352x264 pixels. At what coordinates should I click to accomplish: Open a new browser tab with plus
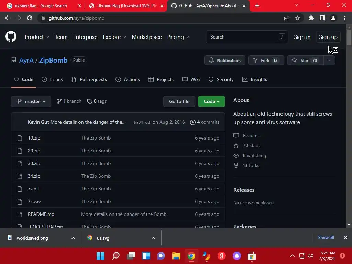pos(257,6)
